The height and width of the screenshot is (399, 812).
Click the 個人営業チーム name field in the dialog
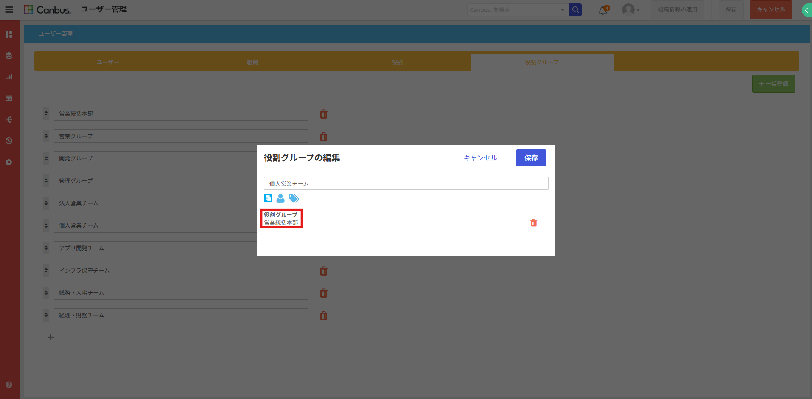(406, 184)
